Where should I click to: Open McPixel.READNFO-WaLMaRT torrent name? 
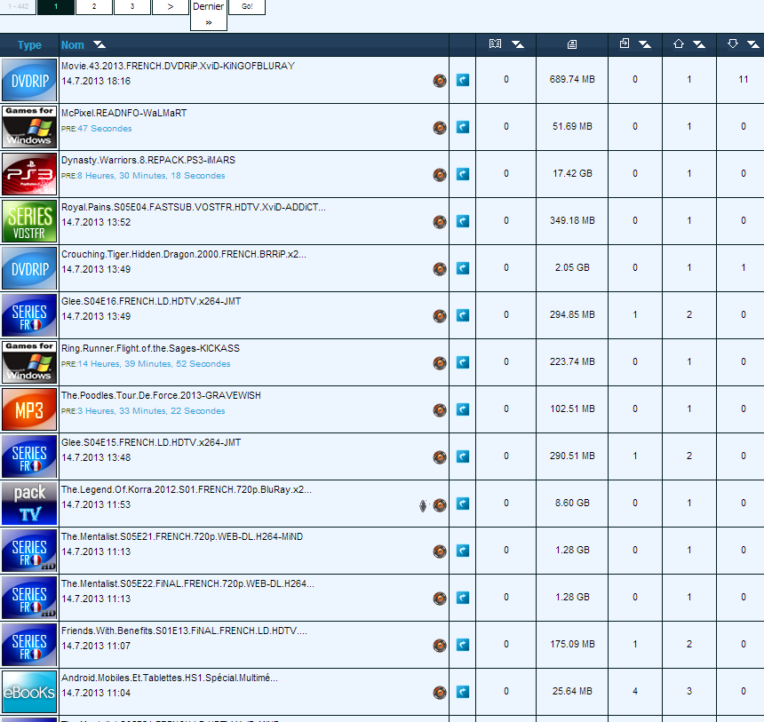(123, 113)
